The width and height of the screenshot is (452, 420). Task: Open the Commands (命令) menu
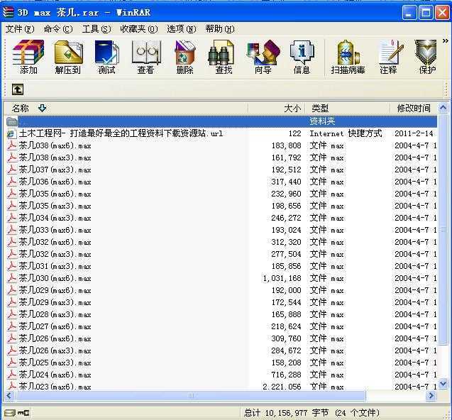click(x=58, y=29)
